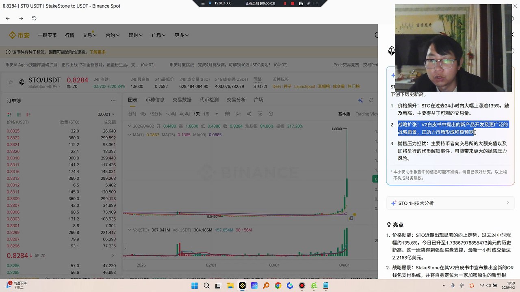The image size is (520, 292).
Task: Open the 广场 tab above chart
Action: coord(258,100)
